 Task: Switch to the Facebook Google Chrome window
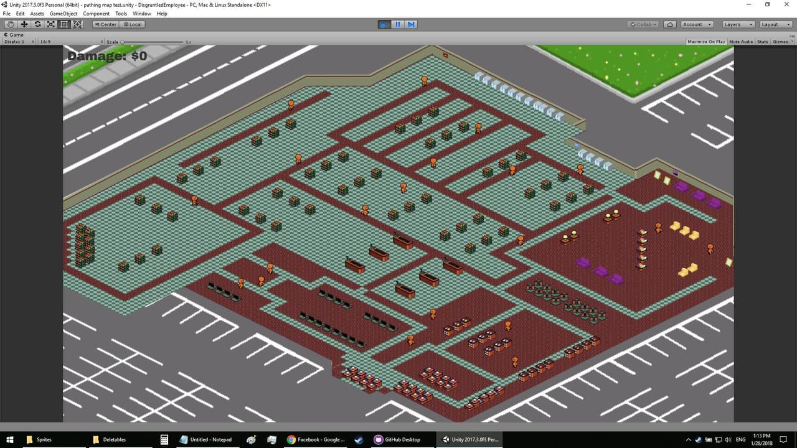click(316, 439)
